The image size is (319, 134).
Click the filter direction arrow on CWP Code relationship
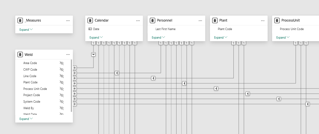(117, 73)
